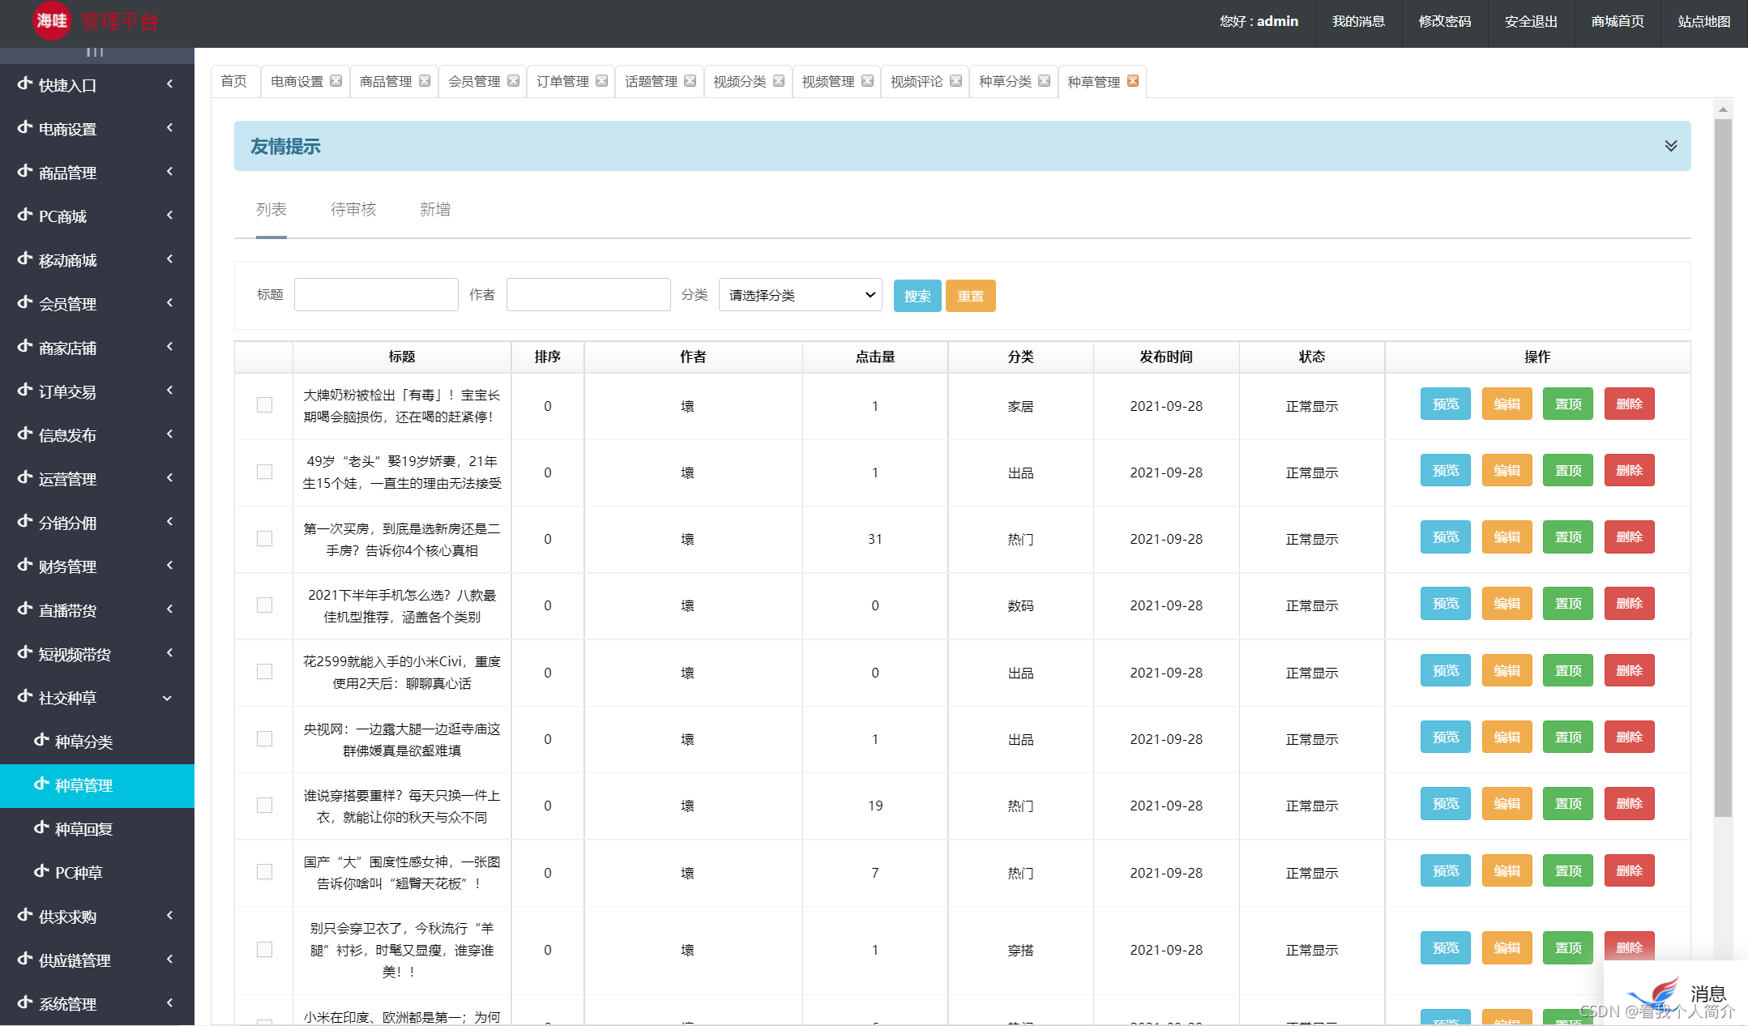Screen dimensions: 1748x1026
Task: Close the 视频管理 tab
Action: click(x=867, y=81)
